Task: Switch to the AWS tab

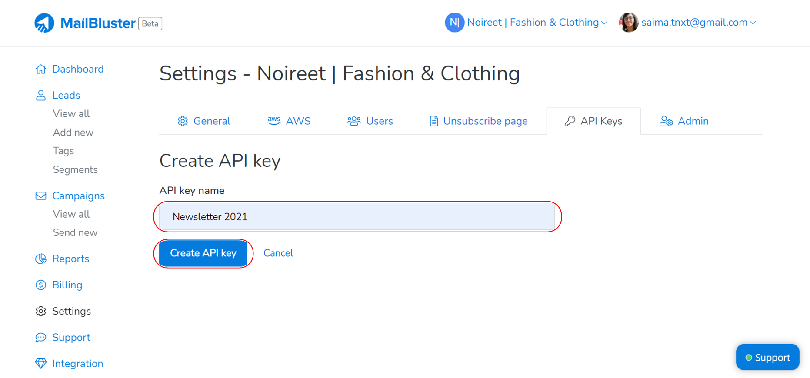Action: point(289,121)
